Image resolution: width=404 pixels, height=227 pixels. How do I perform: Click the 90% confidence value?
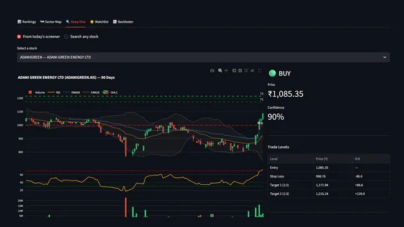(x=276, y=117)
